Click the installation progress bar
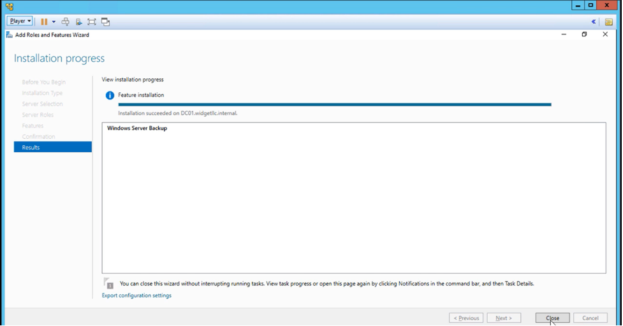Image resolution: width=623 pixels, height=326 pixels. [334, 104]
